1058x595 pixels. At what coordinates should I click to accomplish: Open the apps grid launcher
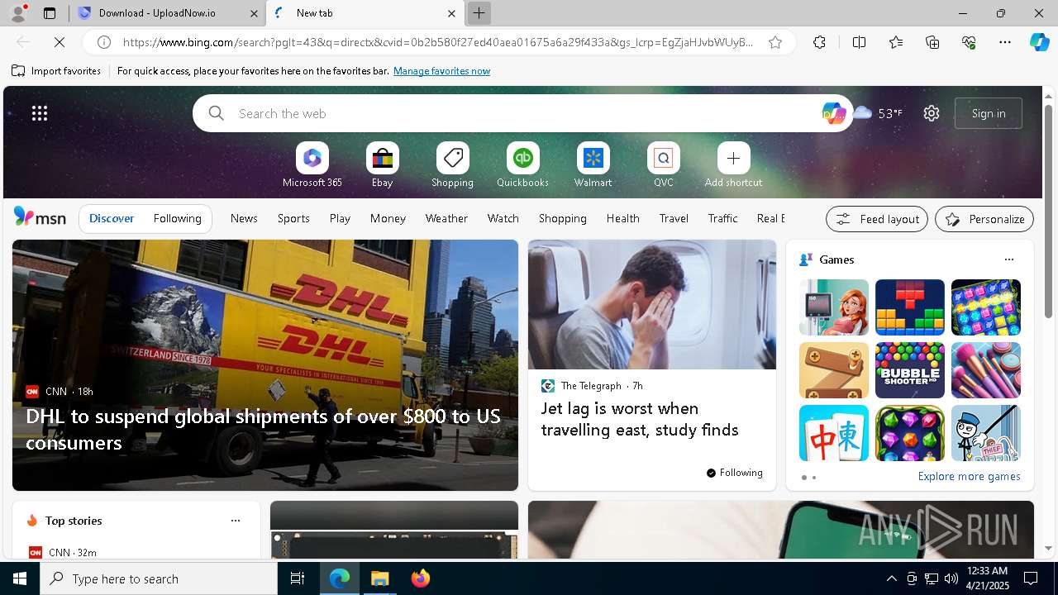click(40, 113)
